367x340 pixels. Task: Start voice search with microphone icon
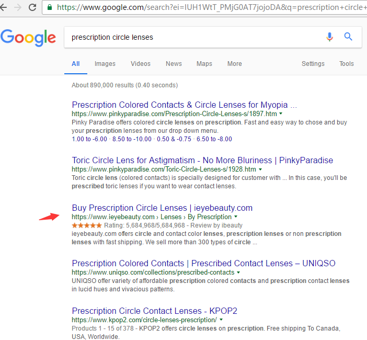coord(329,37)
